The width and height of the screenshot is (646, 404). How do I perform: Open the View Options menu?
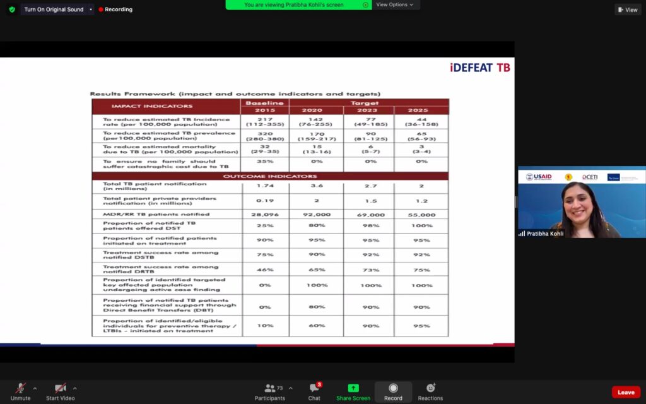[x=395, y=5]
